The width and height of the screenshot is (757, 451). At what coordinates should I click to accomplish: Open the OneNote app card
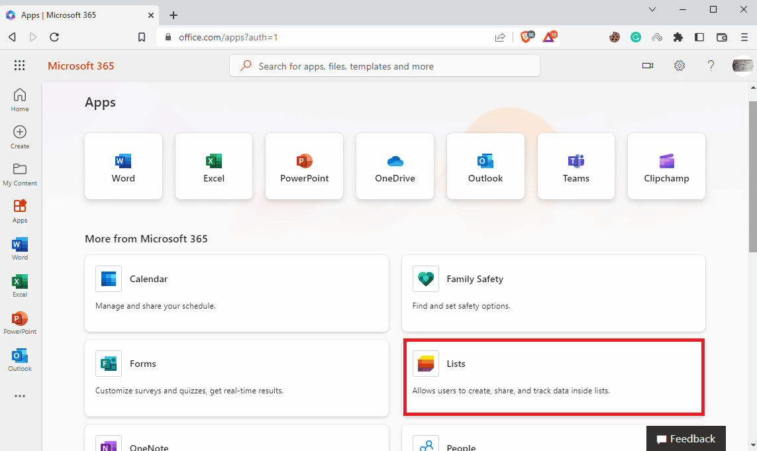236,438
